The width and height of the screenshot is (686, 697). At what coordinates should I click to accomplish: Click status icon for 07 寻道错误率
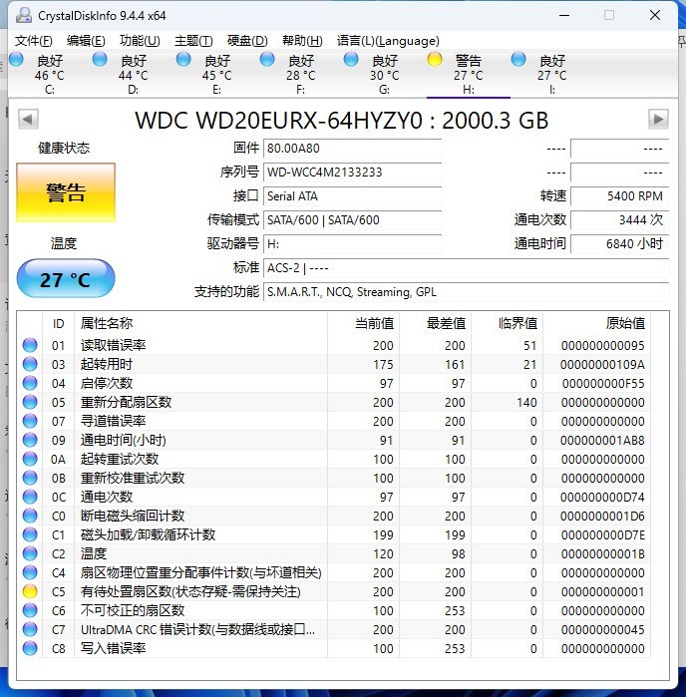pos(30,421)
